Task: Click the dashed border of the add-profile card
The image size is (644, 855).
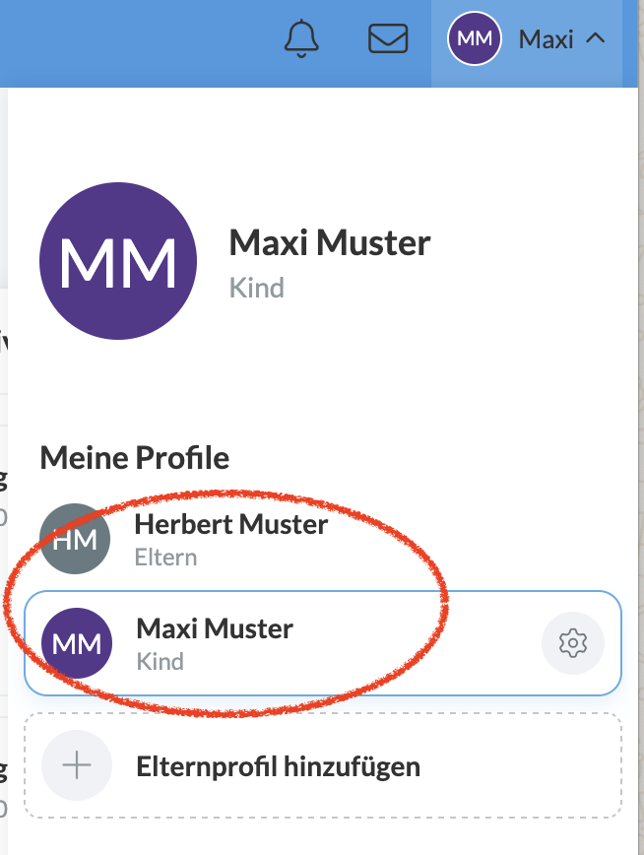Action: click(x=322, y=714)
